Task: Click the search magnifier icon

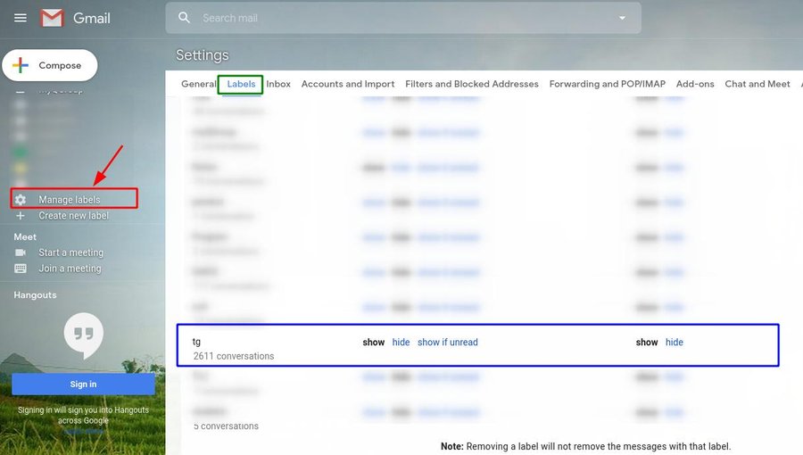Action: click(185, 18)
